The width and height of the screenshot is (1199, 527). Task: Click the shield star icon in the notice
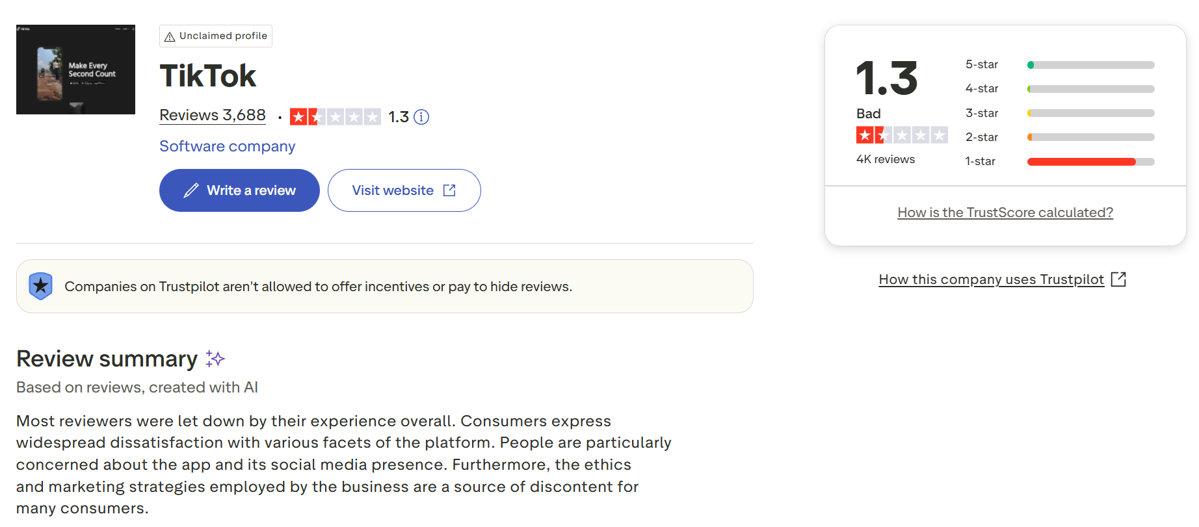[40, 286]
